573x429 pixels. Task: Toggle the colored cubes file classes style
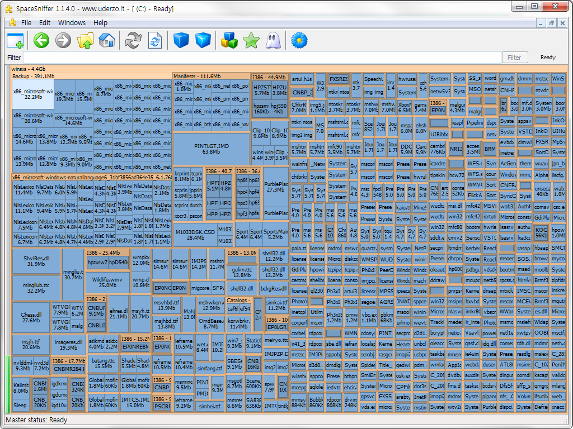click(229, 40)
